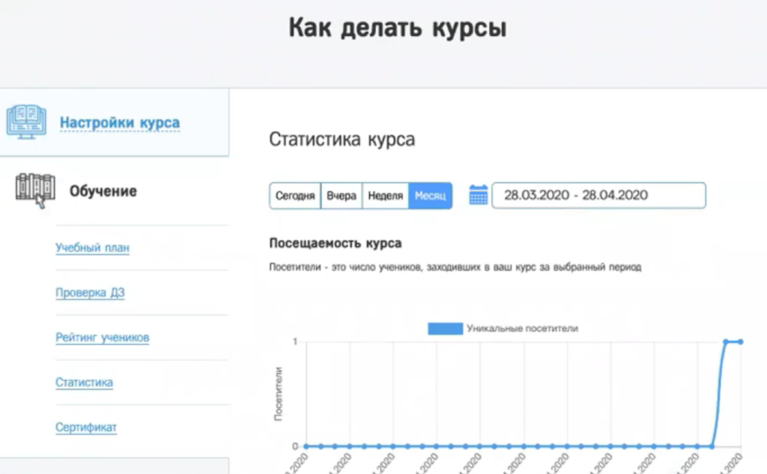Click the last zero point before the rise

[712, 446]
